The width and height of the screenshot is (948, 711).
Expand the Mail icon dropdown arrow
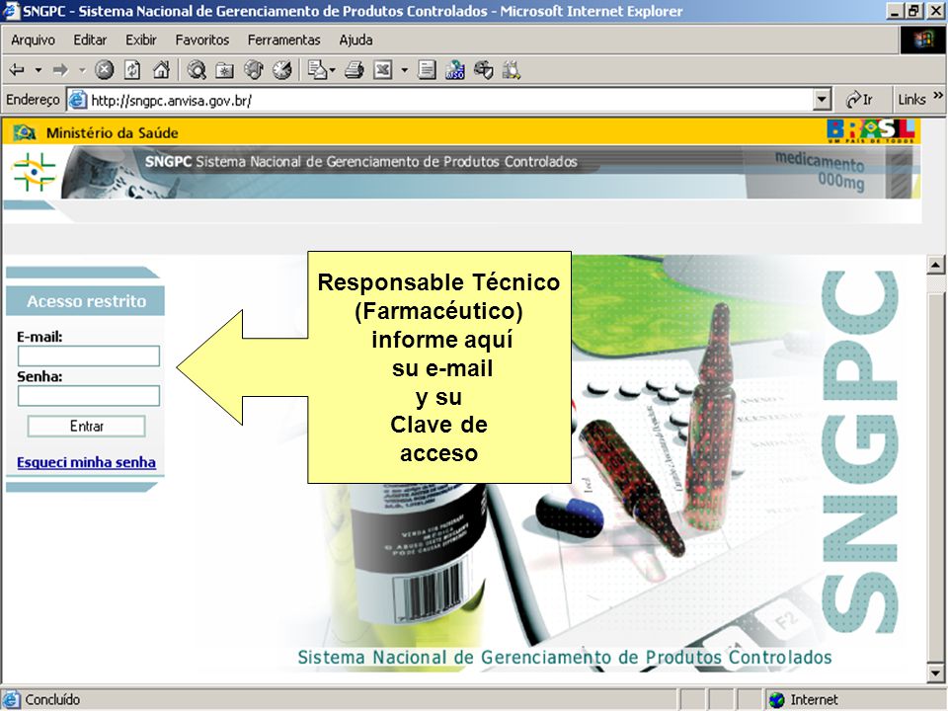point(333,71)
